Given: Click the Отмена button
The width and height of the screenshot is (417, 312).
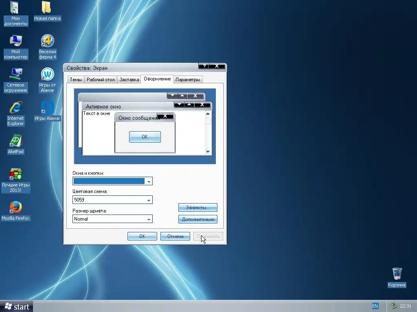Looking at the screenshot, I should pyautogui.click(x=175, y=236).
